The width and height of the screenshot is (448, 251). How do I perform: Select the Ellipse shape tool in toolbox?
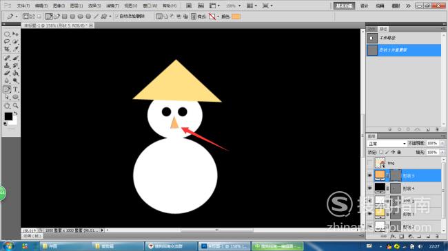tap(15, 97)
